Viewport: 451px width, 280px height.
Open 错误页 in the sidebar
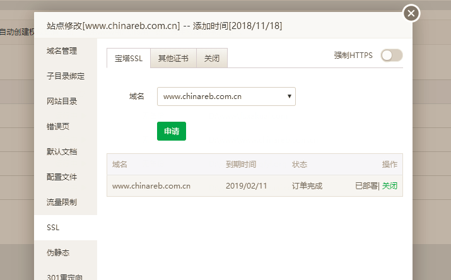(x=66, y=127)
